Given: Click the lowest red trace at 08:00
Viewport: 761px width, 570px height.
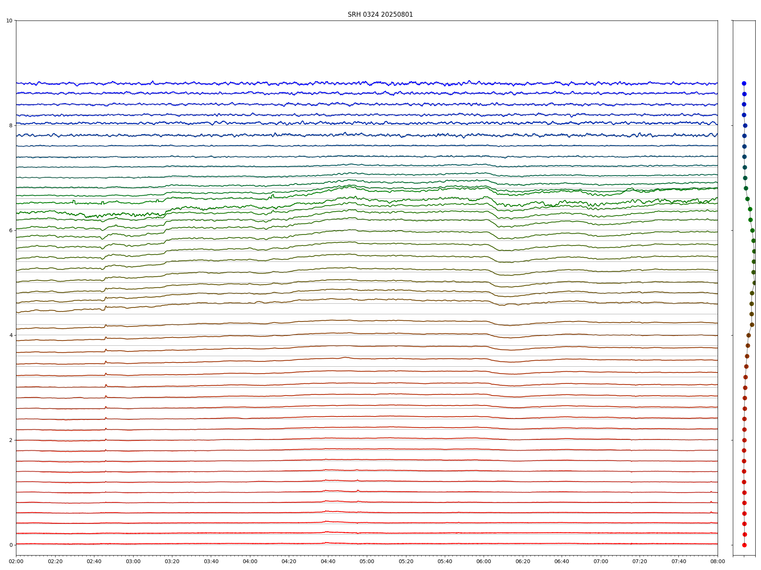Looking at the screenshot, I should point(717,544).
